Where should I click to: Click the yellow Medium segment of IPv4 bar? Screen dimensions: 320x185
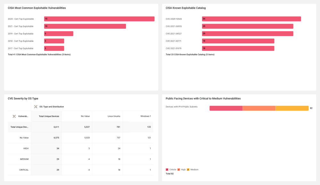(x=292, y=108)
